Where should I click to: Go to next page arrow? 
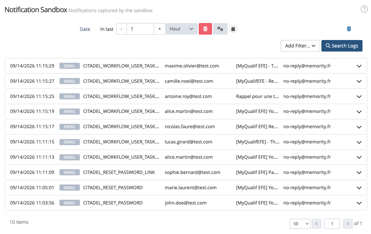point(348,223)
